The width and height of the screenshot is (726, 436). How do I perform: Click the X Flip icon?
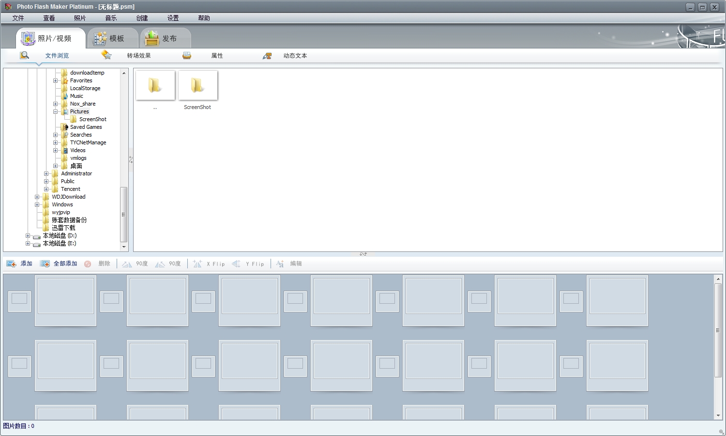(x=197, y=264)
